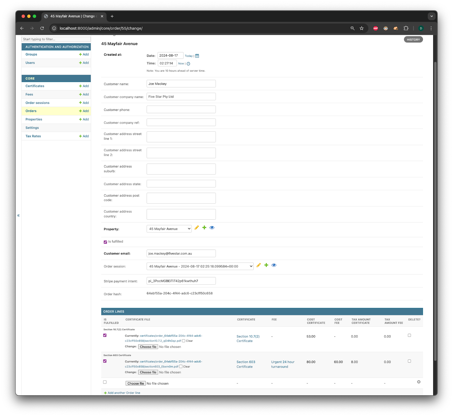Click the Customer phone field

181,110
